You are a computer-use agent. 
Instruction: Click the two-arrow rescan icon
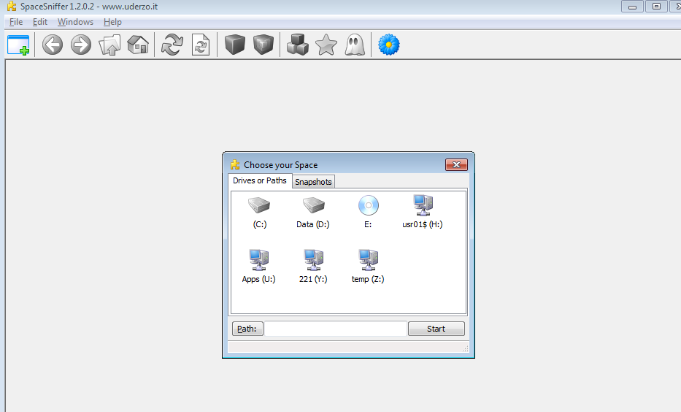[172, 45]
